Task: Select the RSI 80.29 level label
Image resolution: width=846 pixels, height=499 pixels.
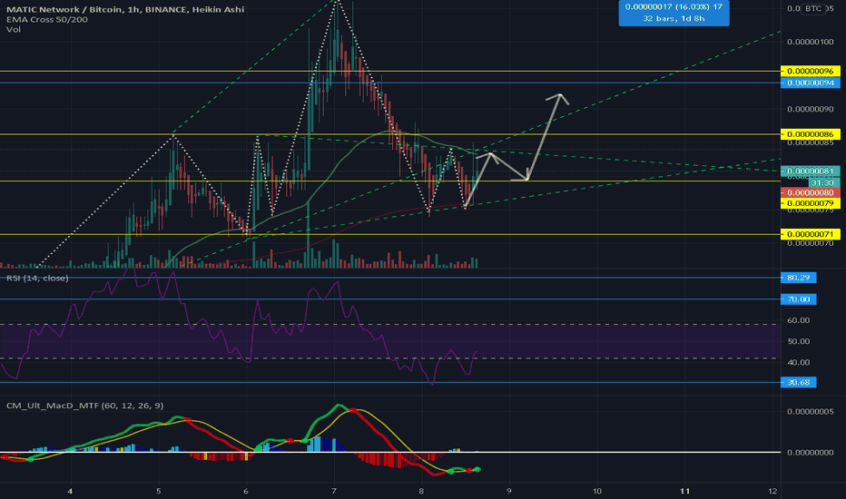Action: click(799, 278)
